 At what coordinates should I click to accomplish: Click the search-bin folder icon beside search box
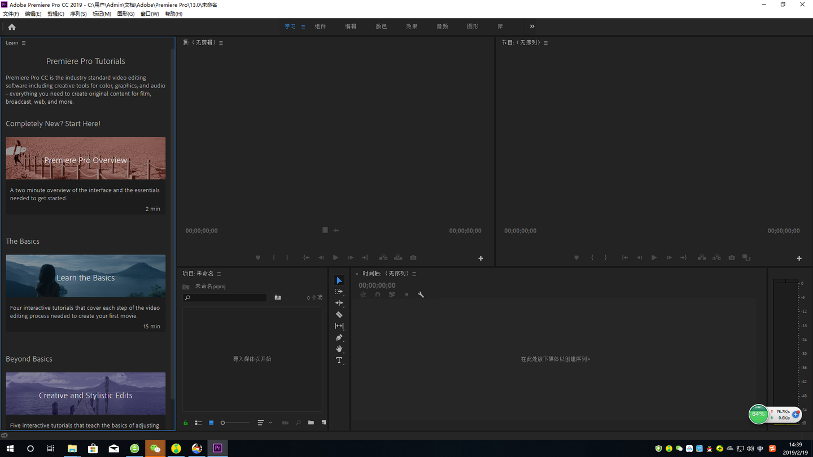(278, 297)
